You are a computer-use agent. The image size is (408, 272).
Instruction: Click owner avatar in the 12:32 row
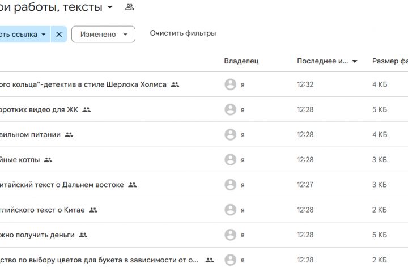(230, 84)
